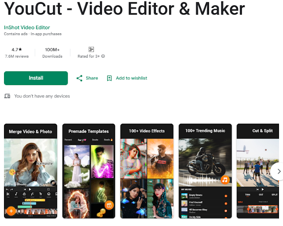Click 7.6M reviews text
283x226 pixels.
click(x=16, y=56)
